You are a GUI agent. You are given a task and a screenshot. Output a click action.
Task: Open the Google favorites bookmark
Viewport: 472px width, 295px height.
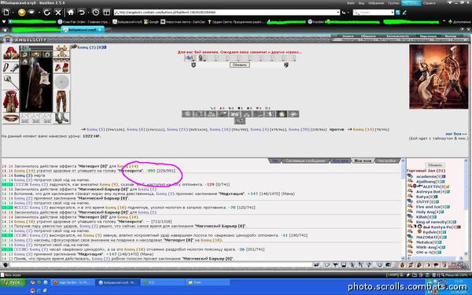[151, 22]
